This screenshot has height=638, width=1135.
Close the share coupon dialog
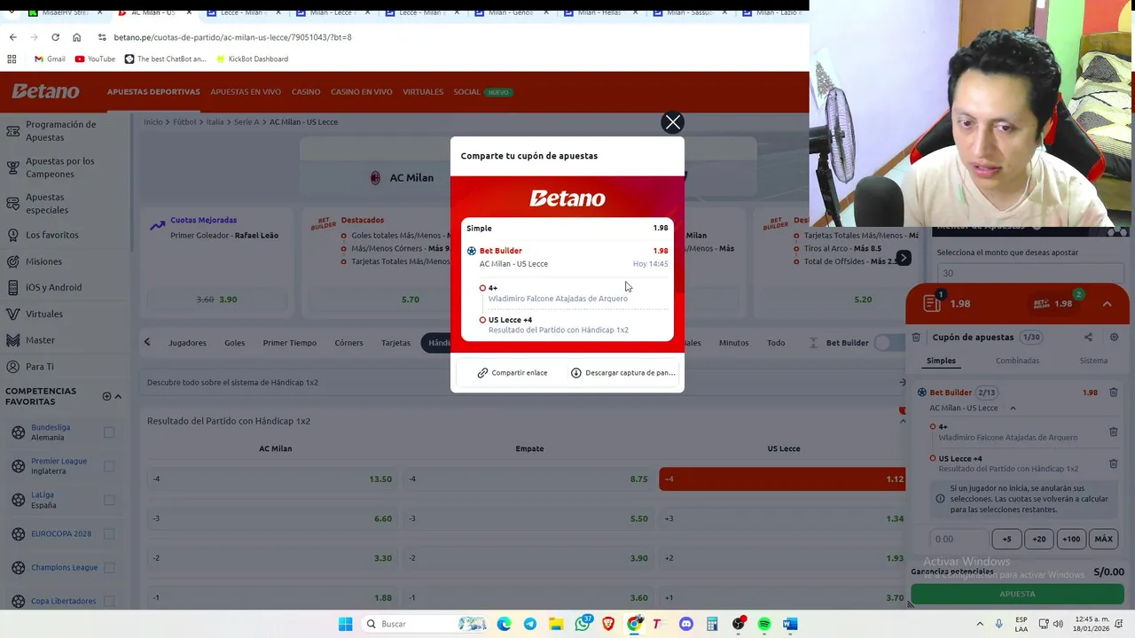[673, 122]
